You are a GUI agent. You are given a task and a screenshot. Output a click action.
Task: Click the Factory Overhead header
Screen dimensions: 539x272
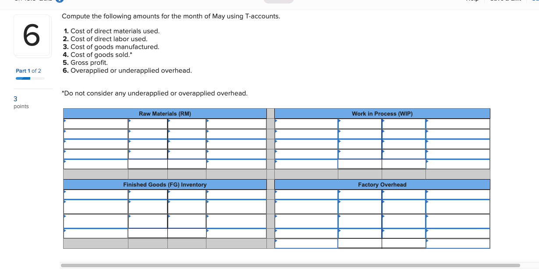coord(382,184)
